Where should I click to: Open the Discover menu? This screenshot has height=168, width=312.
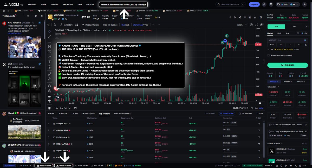pos(32,4)
